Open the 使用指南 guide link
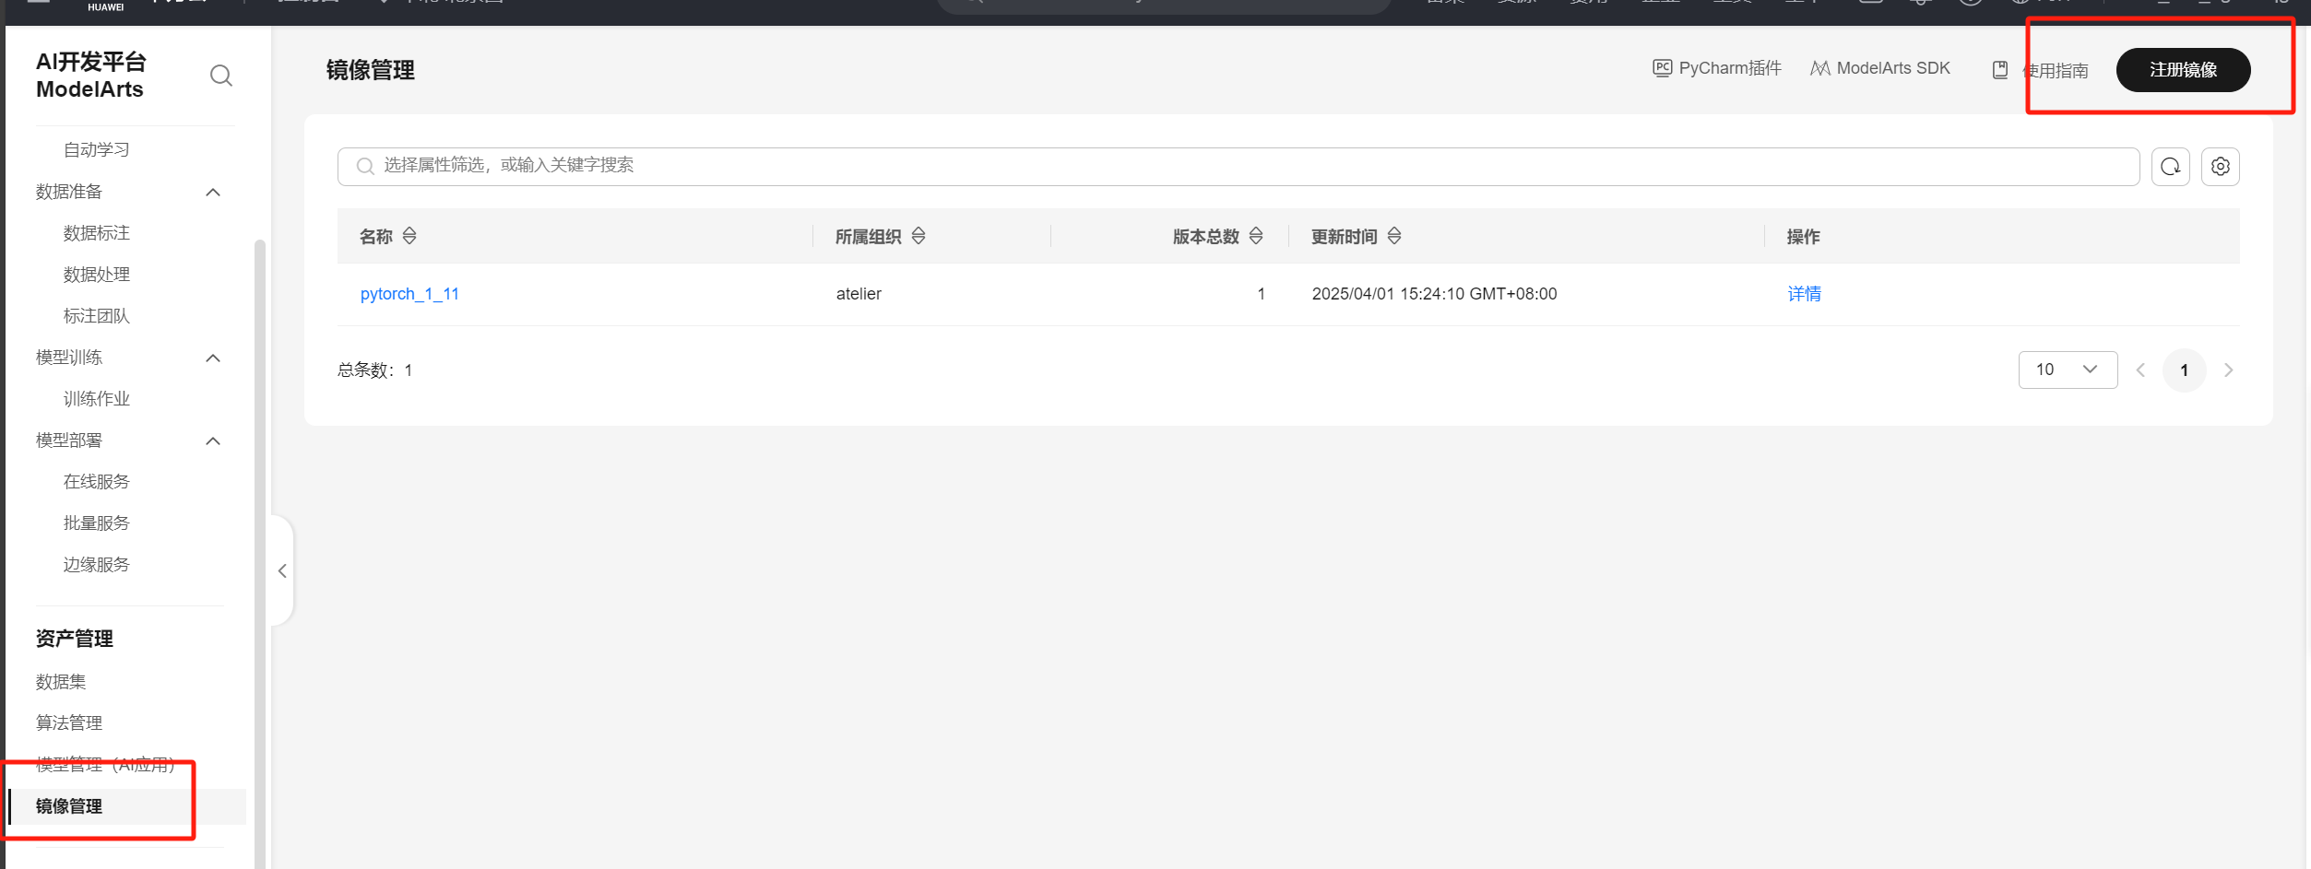This screenshot has height=869, width=2311. tap(2041, 70)
